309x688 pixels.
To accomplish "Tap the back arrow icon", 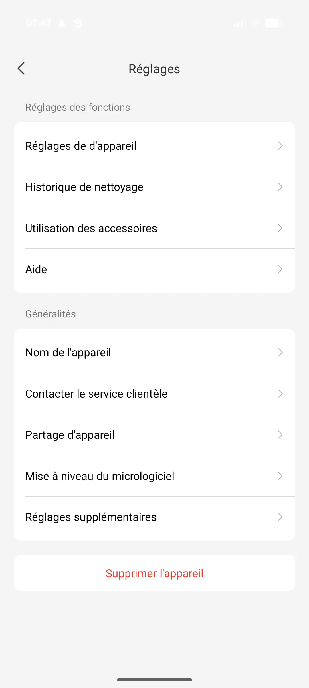I will 21,68.
